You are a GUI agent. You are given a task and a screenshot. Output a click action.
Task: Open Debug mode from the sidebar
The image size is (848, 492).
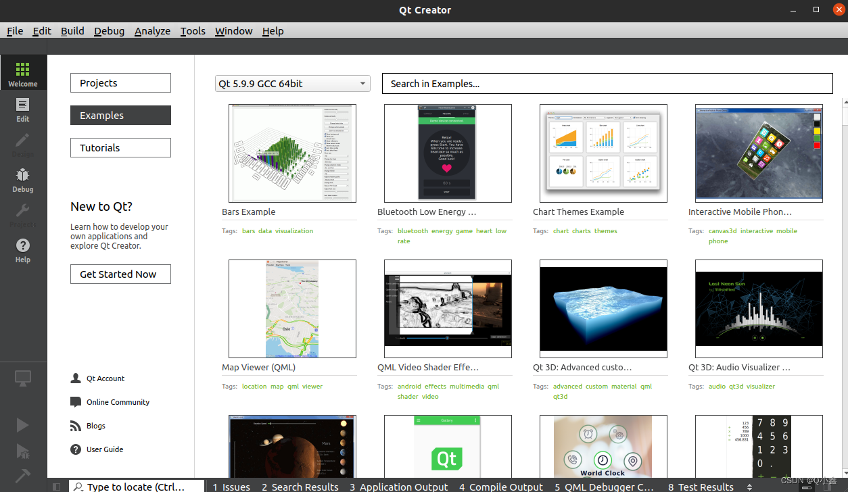pyautogui.click(x=22, y=180)
